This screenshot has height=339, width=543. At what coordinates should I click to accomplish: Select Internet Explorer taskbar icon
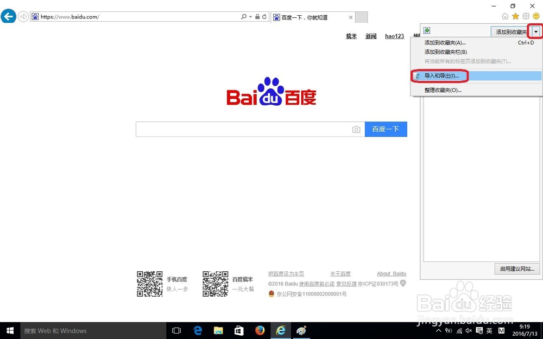281,331
